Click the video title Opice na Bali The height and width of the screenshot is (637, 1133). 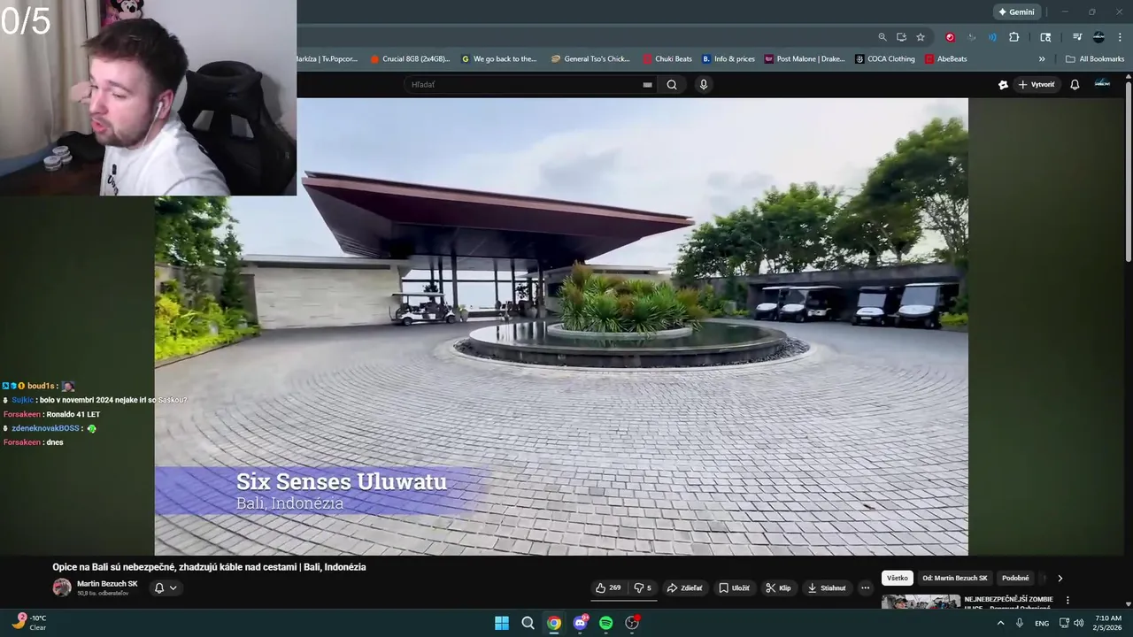pyautogui.click(x=209, y=567)
